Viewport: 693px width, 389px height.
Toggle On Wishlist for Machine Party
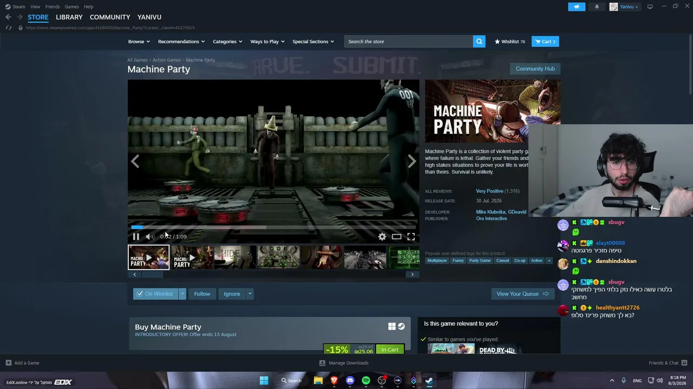[155, 294]
